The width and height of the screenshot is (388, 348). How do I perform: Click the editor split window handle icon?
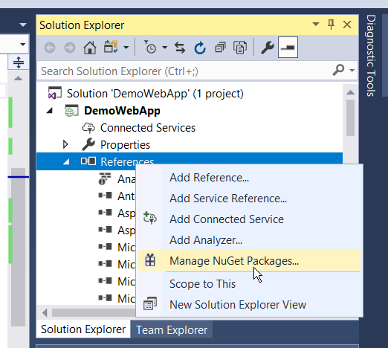(x=19, y=62)
